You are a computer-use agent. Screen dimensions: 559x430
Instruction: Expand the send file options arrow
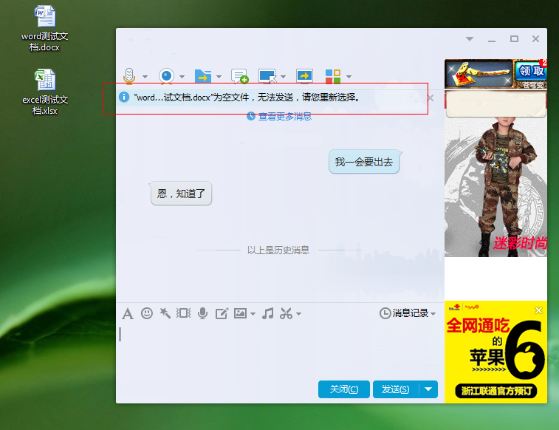tap(219, 77)
